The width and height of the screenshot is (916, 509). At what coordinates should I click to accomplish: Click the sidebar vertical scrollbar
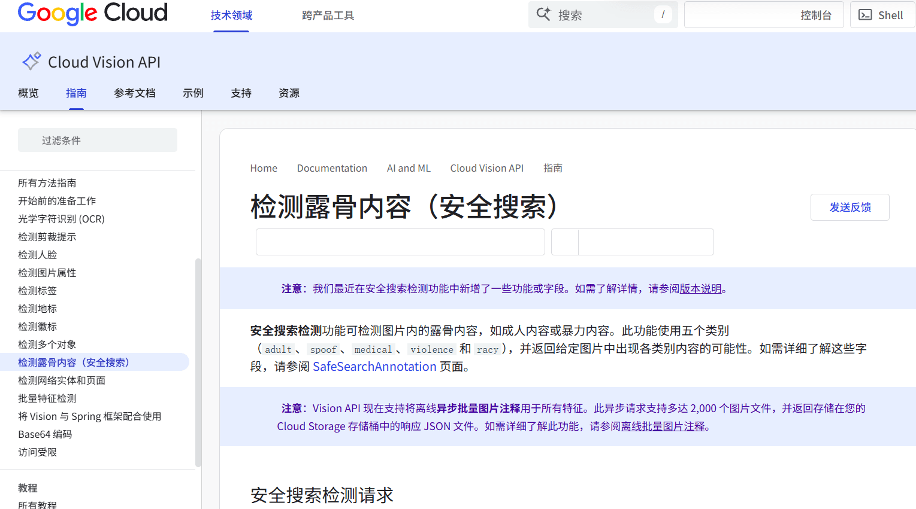[x=198, y=362]
